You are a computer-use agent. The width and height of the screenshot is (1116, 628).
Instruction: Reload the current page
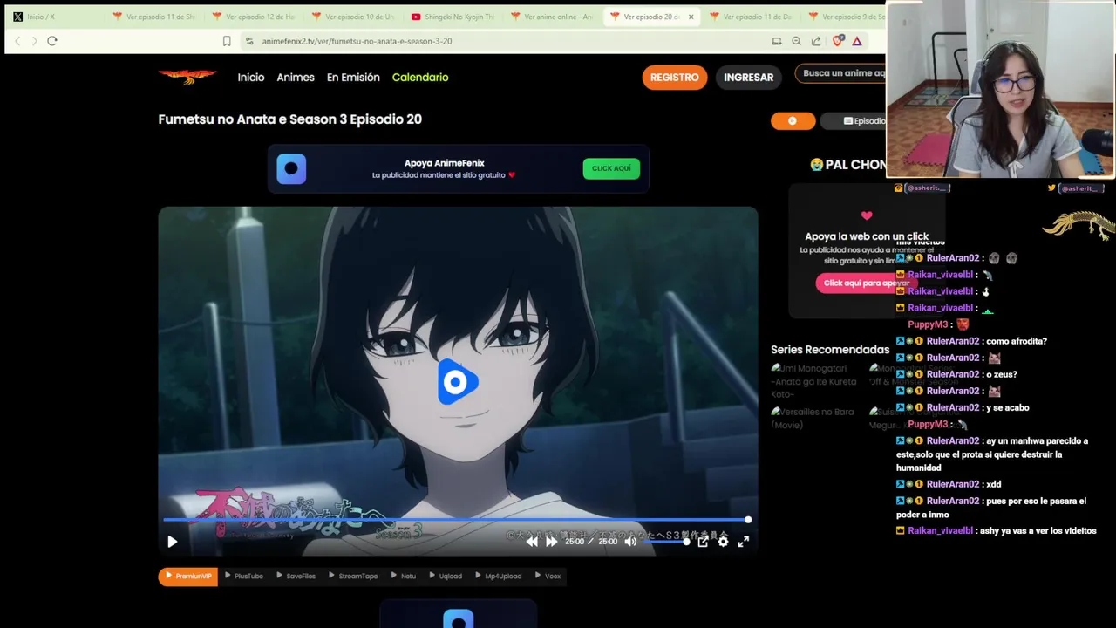pyautogui.click(x=52, y=41)
